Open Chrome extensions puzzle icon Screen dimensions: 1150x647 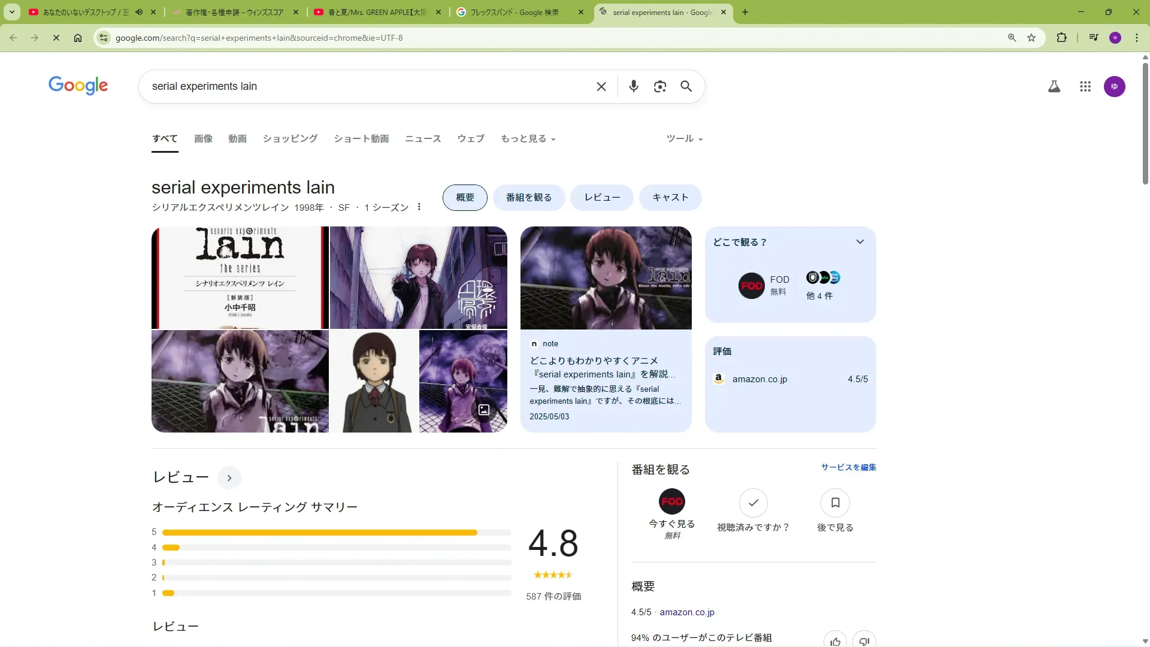1061,38
